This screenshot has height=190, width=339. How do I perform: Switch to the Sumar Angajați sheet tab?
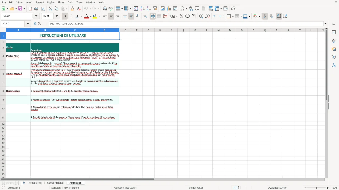55,183
